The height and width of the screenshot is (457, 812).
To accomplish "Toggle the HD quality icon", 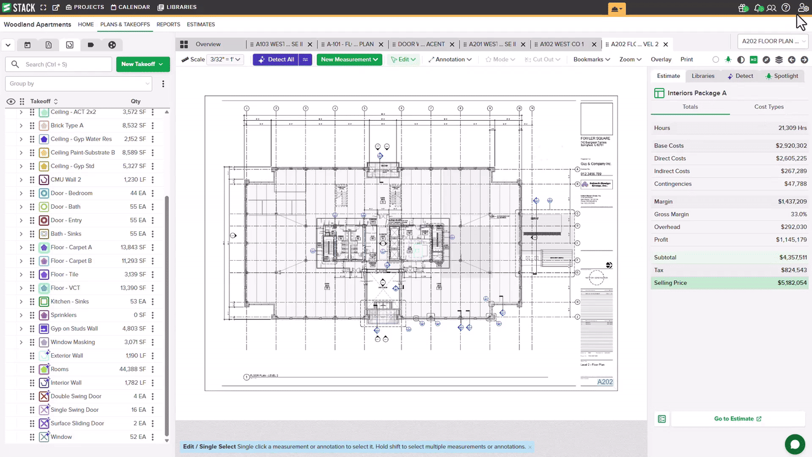I will (753, 60).
